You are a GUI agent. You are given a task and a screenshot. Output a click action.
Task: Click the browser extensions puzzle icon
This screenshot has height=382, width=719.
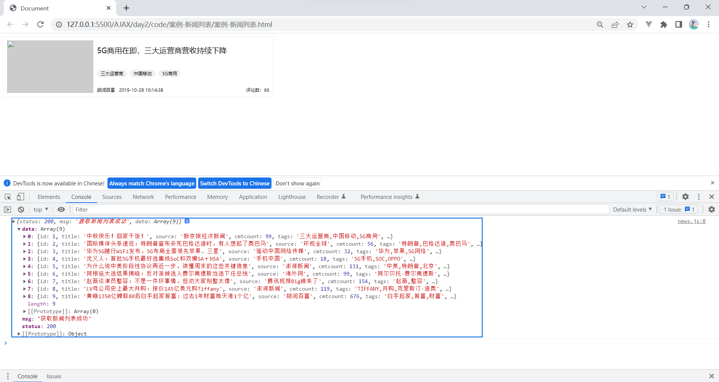pyautogui.click(x=664, y=24)
